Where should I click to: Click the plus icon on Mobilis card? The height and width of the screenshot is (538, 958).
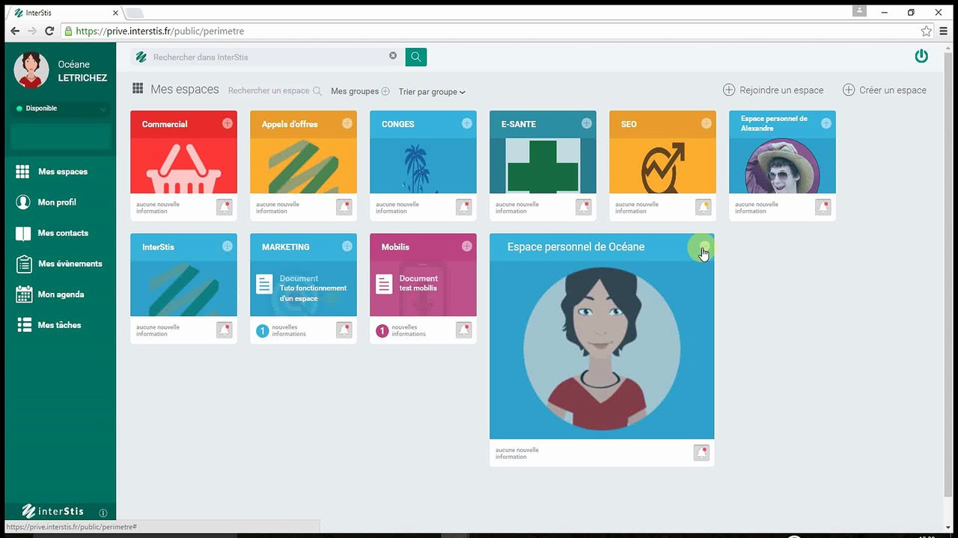click(467, 246)
